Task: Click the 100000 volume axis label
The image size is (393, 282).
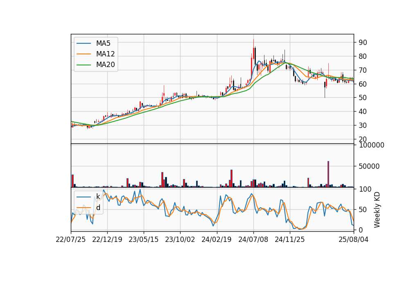Action: pos(371,145)
